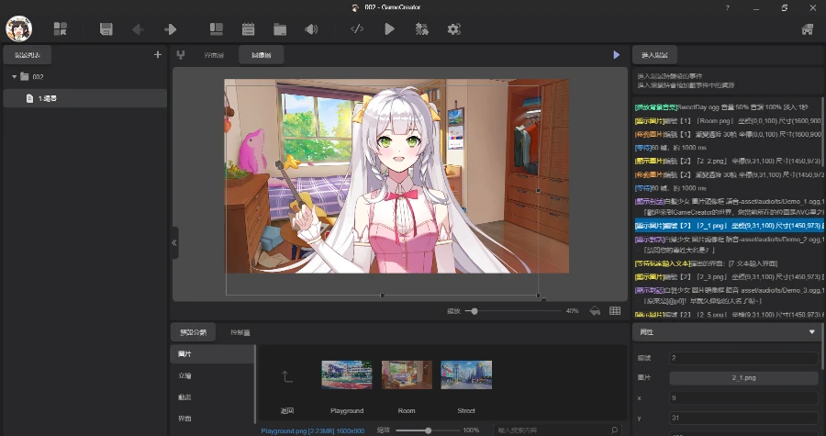Toggle the canvas grid display icon
This screenshot has height=436, width=826.
tap(616, 311)
